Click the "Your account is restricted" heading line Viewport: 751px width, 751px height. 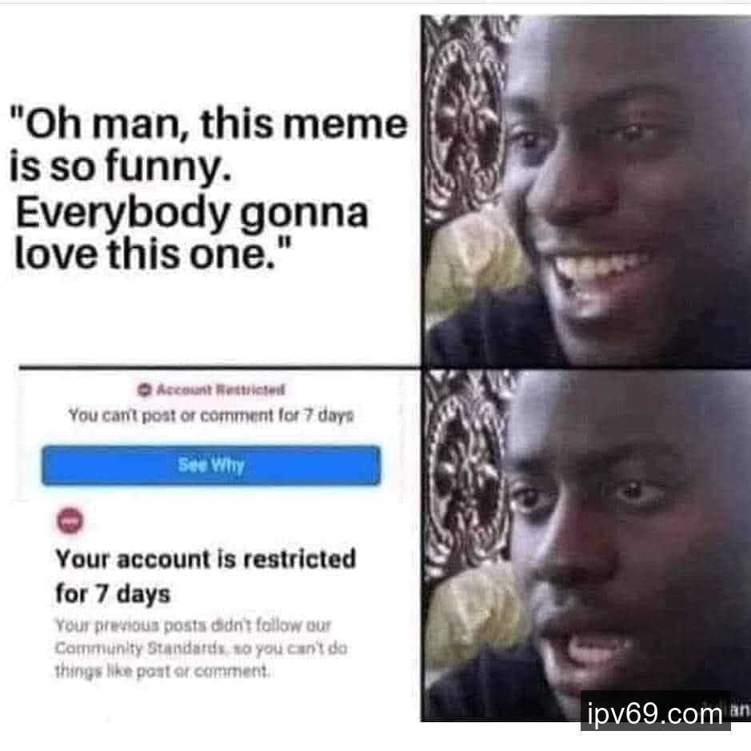tap(206, 559)
